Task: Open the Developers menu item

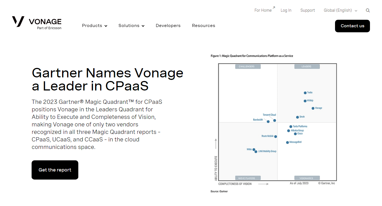Action: (168, 26)
